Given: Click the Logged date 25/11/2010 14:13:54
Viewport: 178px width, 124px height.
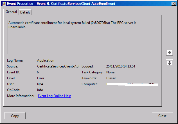Looking at the screenshot, I should 121,66.
